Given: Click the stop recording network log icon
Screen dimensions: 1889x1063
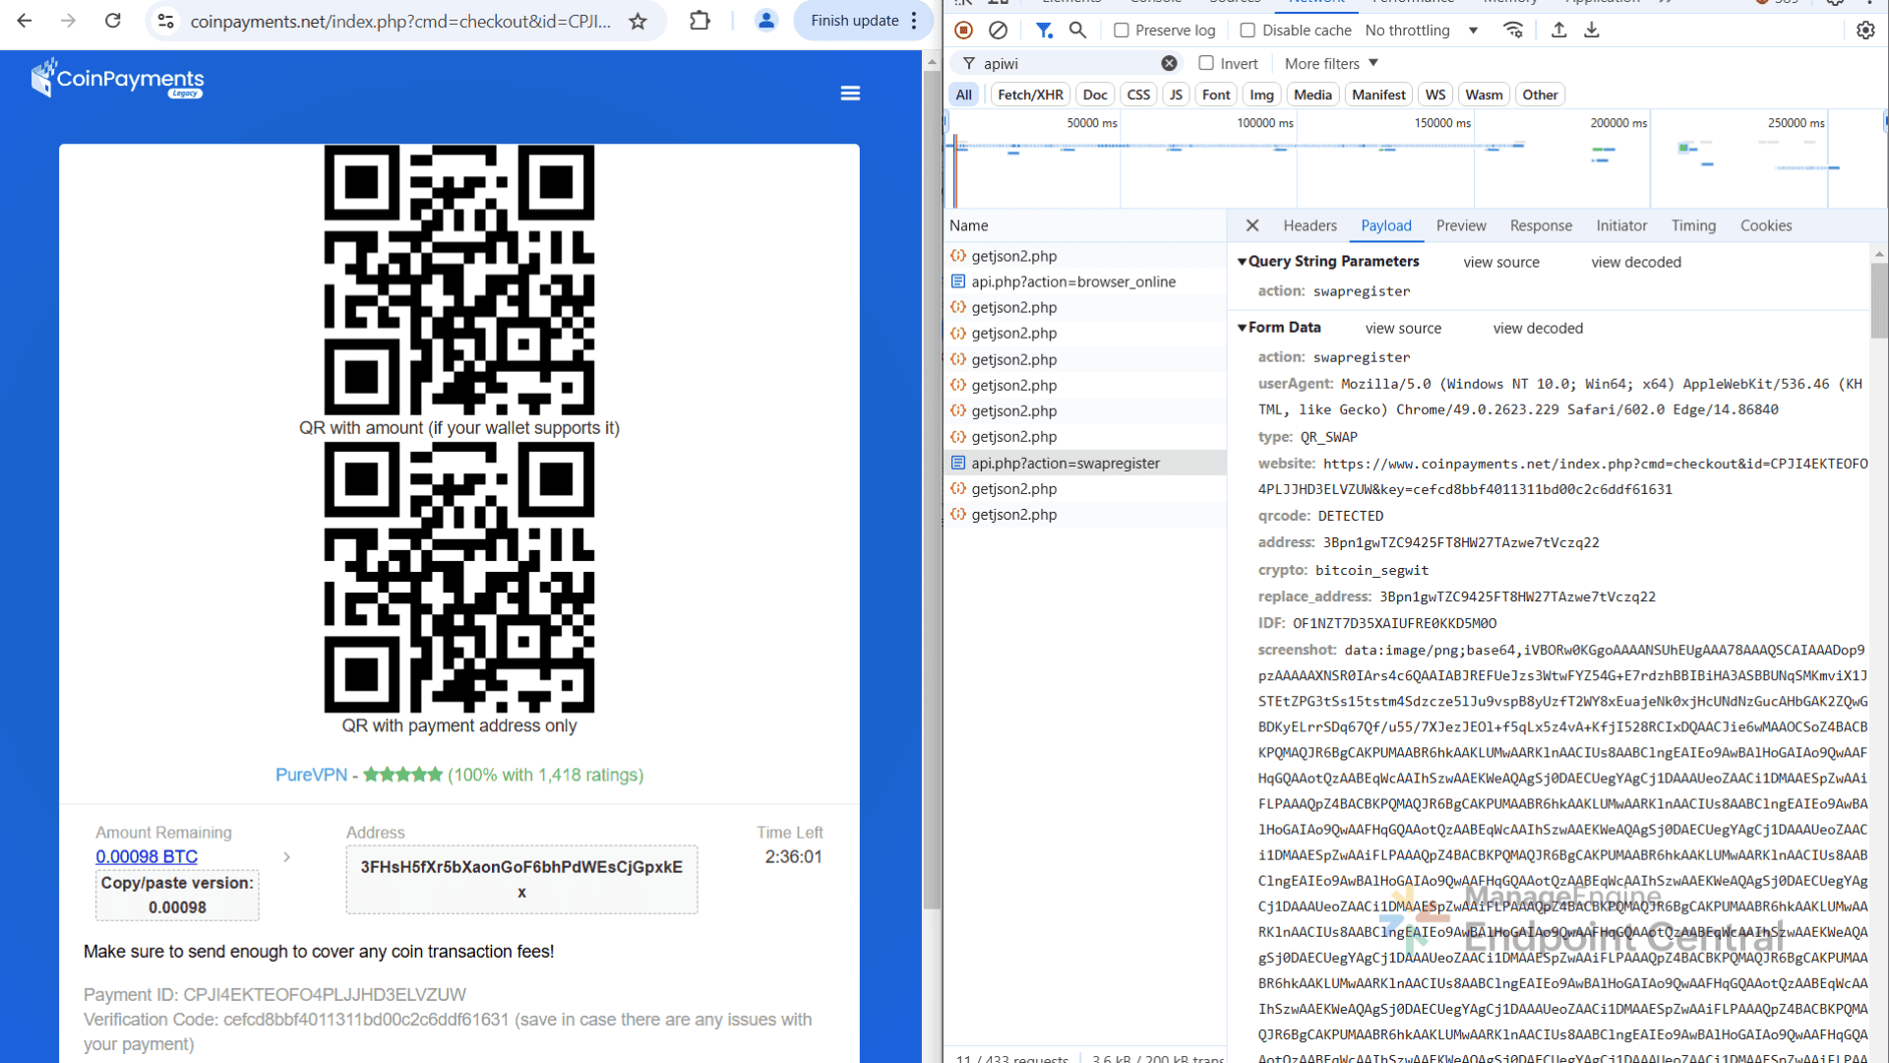Looking at the screenshot, I should 964,31.
